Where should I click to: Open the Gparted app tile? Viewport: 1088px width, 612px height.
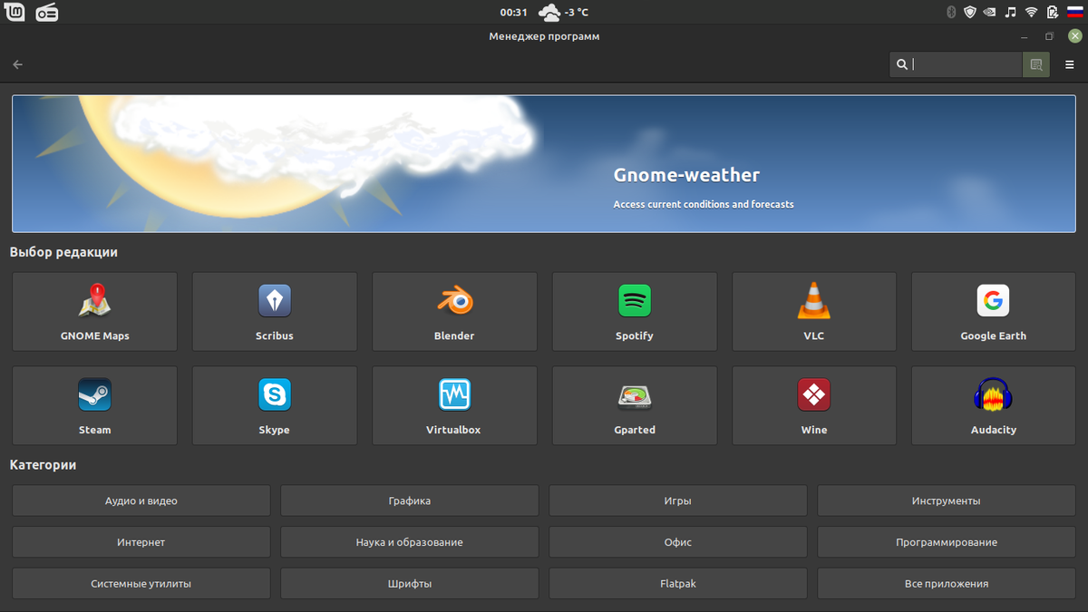634,405
